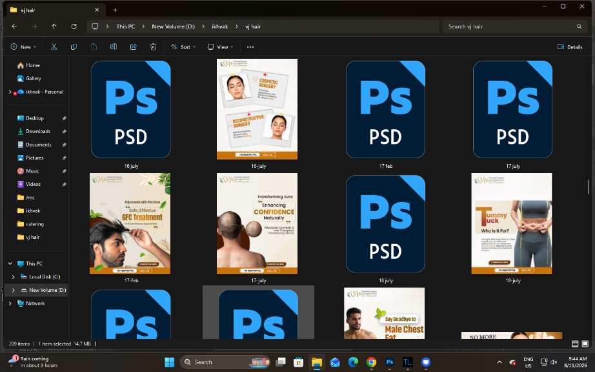The image size is (595, 372).
Task: Click the Delete trash icon
Action: pos(153,46)
